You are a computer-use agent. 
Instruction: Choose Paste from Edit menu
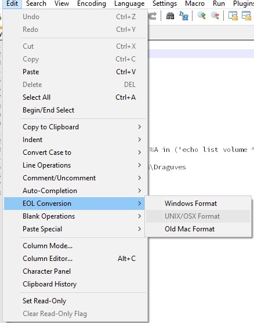[75, 72]
